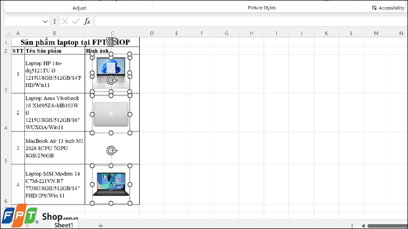This screenshot has width=408, height=229.
Task: Click the formula bar Cancel X icon
Action: [x=65, y=21]
